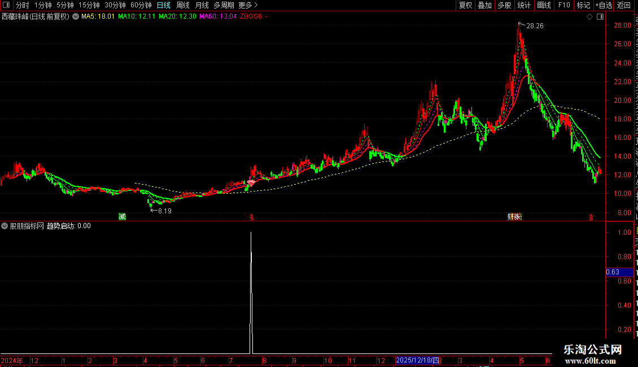Click the red S marker near June 2026
Viewport: 638px width, 367px height.
click(x=591, y=217)
